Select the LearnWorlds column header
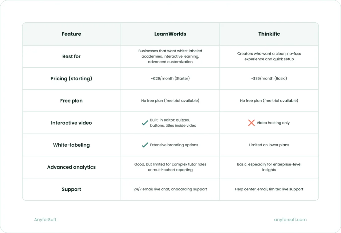 (170, 34)
